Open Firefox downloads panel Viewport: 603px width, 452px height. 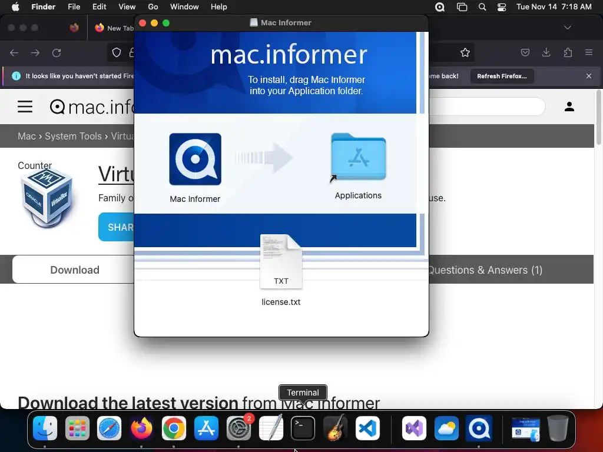pyautogui.click(x=546, y=52)
